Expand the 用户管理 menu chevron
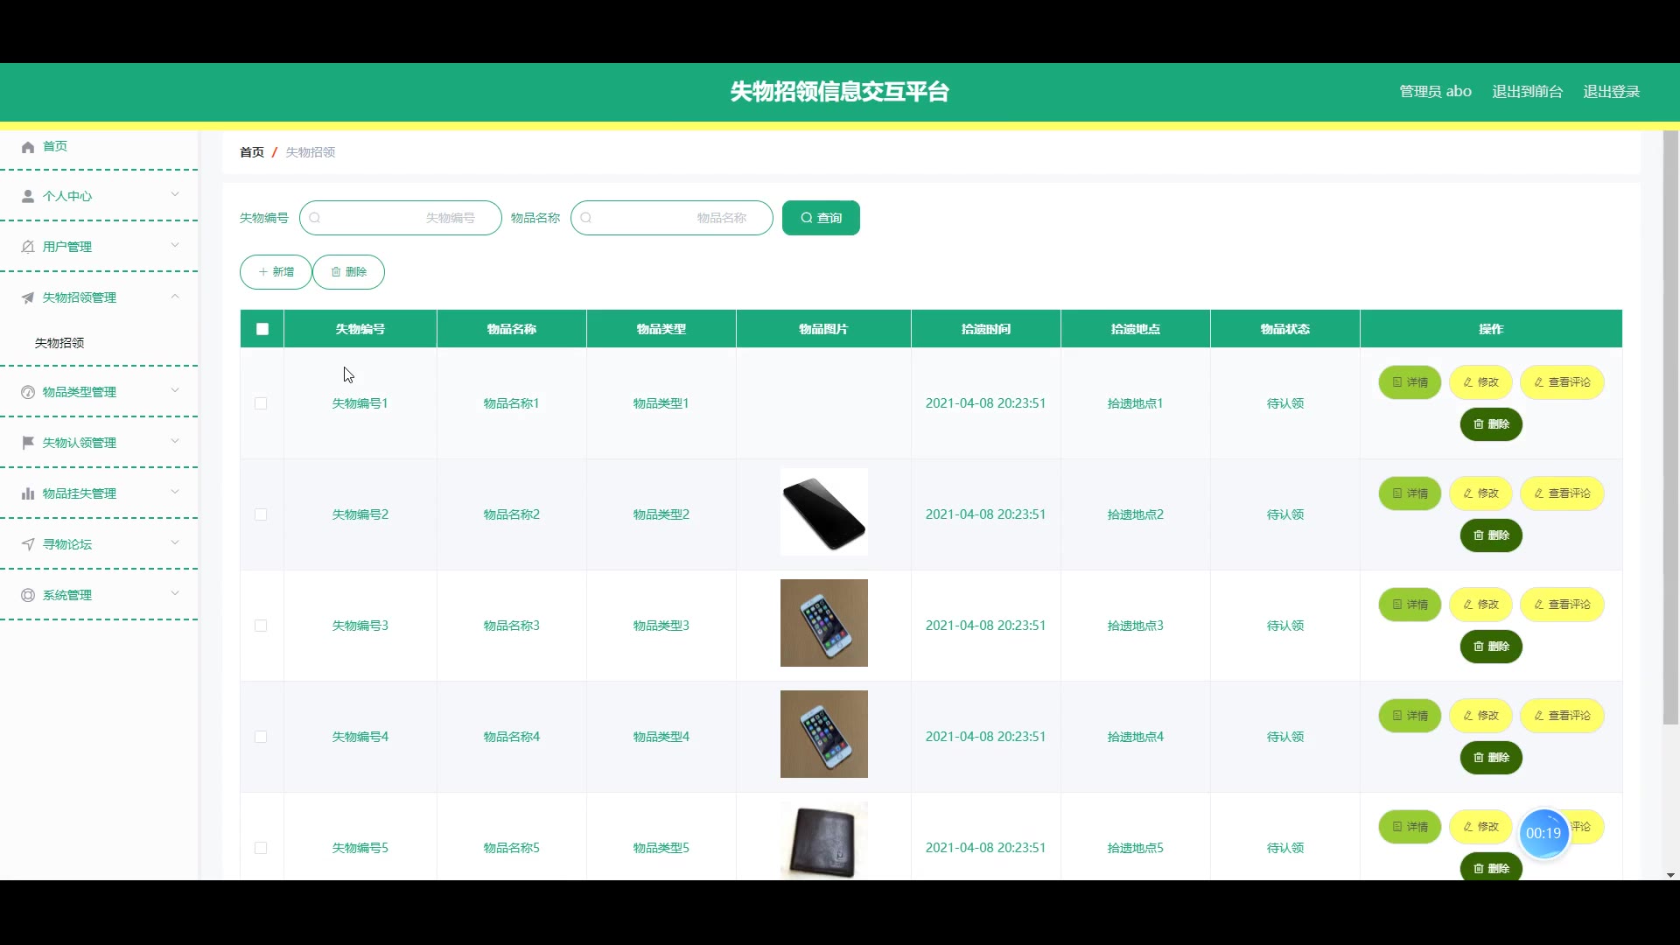Screen dimensions: 1680x945 [175, 245]
